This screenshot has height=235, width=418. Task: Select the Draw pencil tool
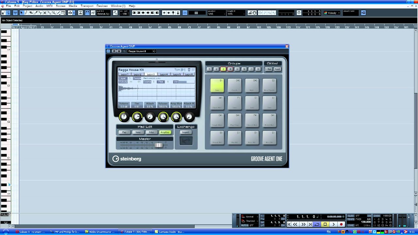pos(26,13)
